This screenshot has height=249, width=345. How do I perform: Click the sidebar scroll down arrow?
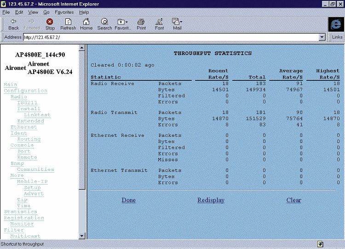[81, 236]
